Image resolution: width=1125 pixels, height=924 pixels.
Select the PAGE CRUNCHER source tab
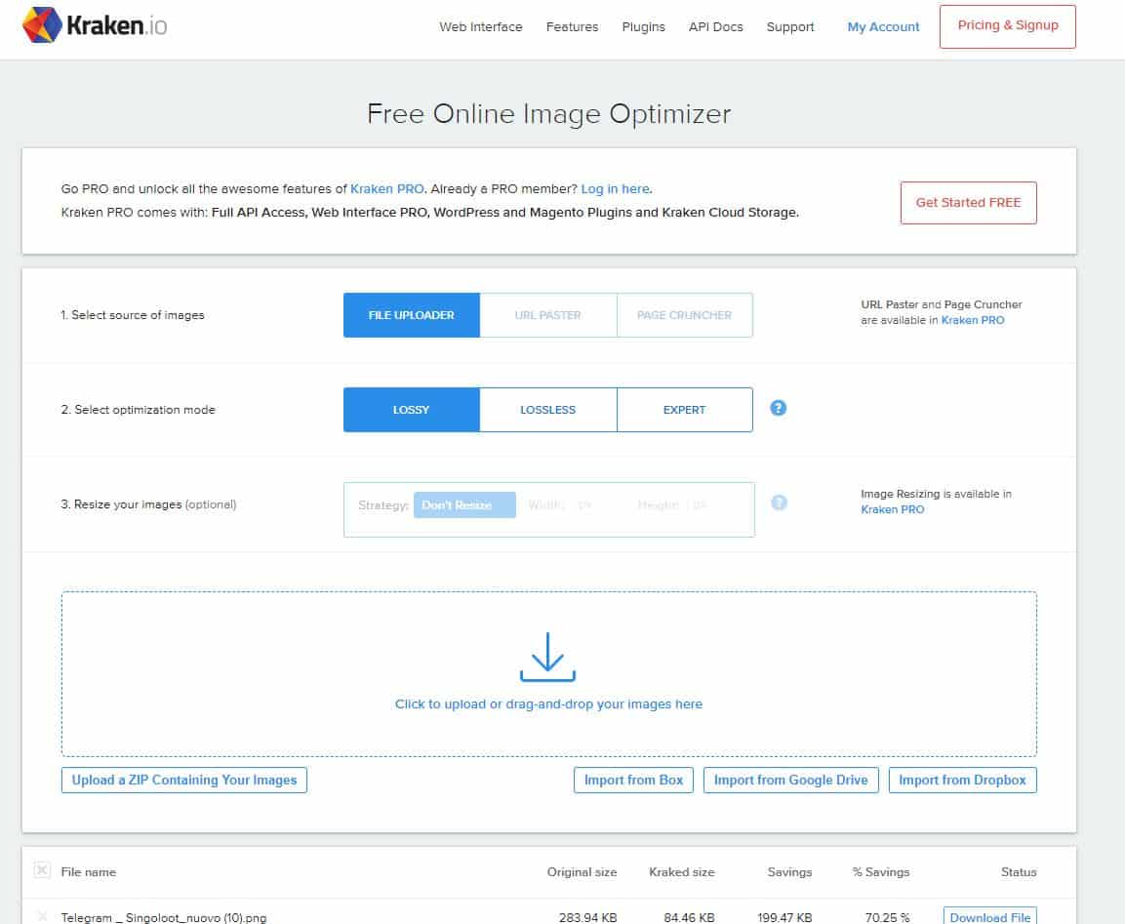tap(685, 315)
